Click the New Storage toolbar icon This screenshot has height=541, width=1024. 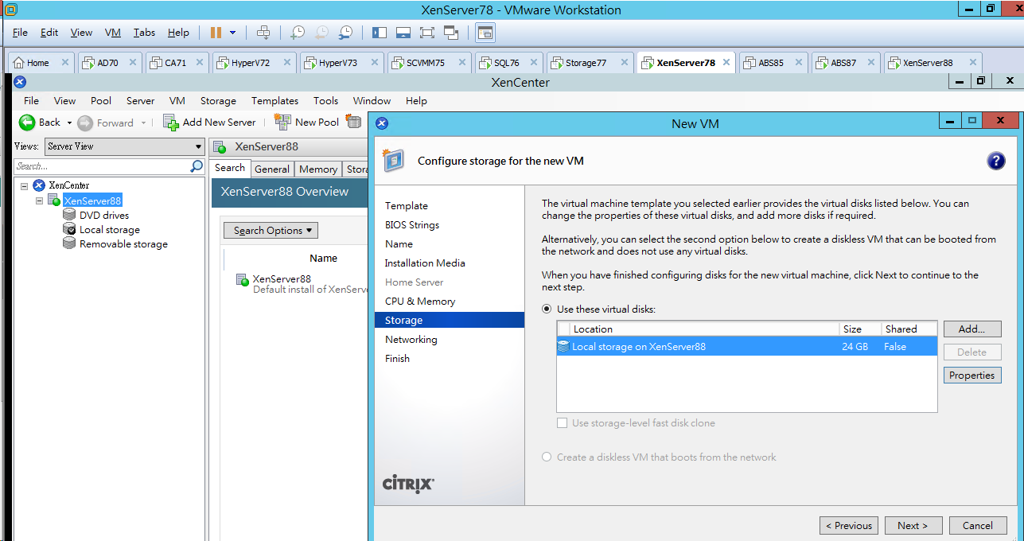(353, 122)
